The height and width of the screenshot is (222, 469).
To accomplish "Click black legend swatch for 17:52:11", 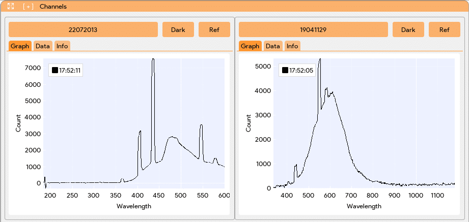I will (x=54, y=71).
